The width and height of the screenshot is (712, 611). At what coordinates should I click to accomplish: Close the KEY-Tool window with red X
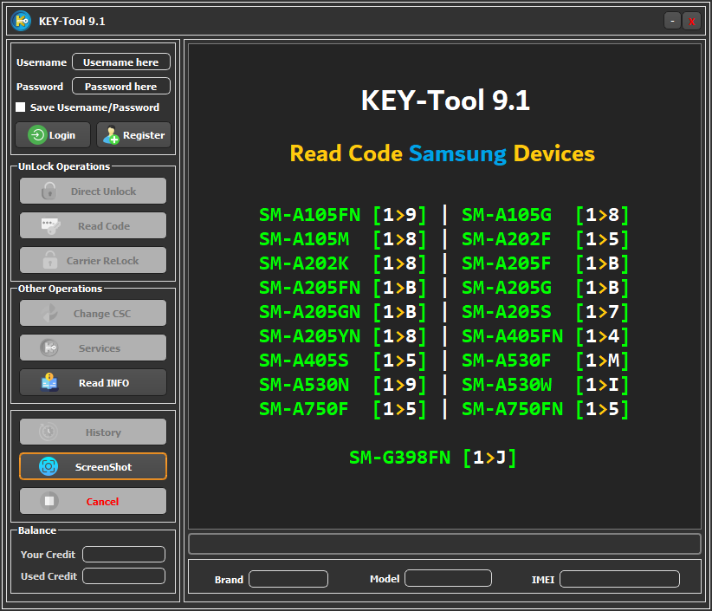pos(691,21)
